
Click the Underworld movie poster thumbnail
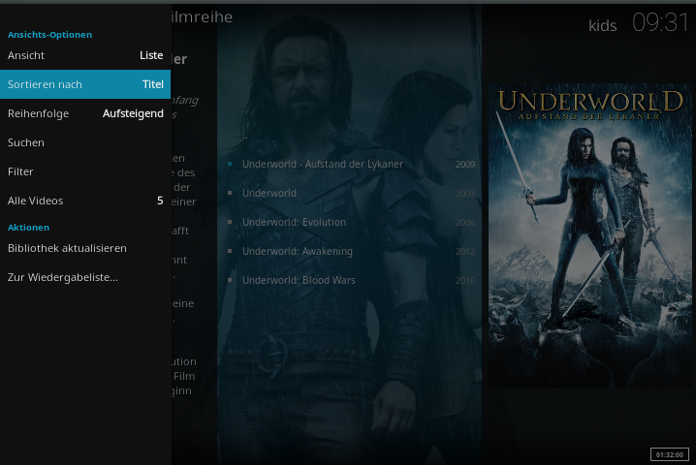[590, 235]
